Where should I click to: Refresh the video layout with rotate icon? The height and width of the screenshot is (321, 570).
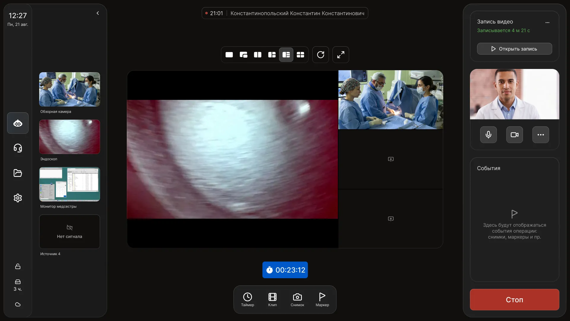coord(321,55)
